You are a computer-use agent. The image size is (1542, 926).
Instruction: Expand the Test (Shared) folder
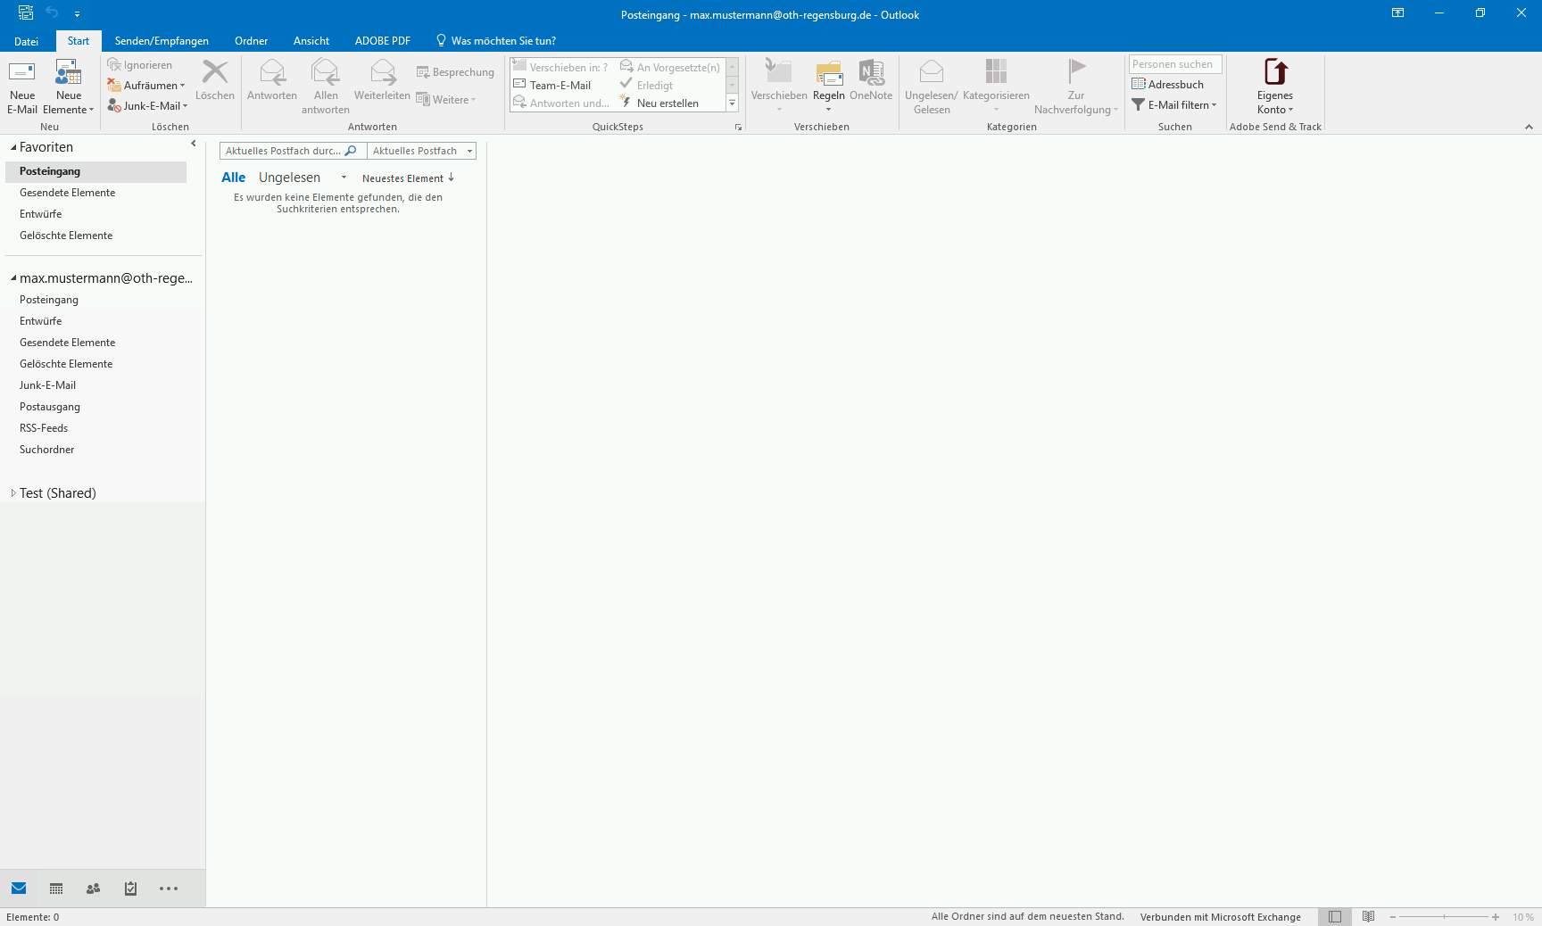[x=13, y=493]
